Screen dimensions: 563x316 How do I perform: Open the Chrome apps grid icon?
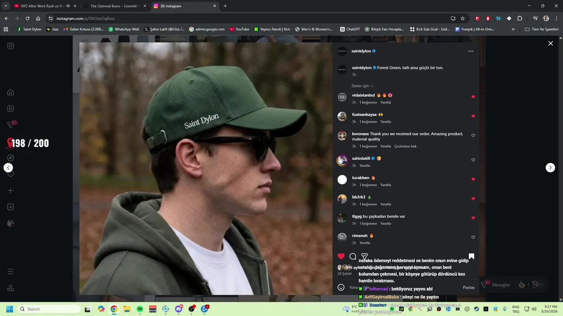pyautogui.click(x=6, y=29)
